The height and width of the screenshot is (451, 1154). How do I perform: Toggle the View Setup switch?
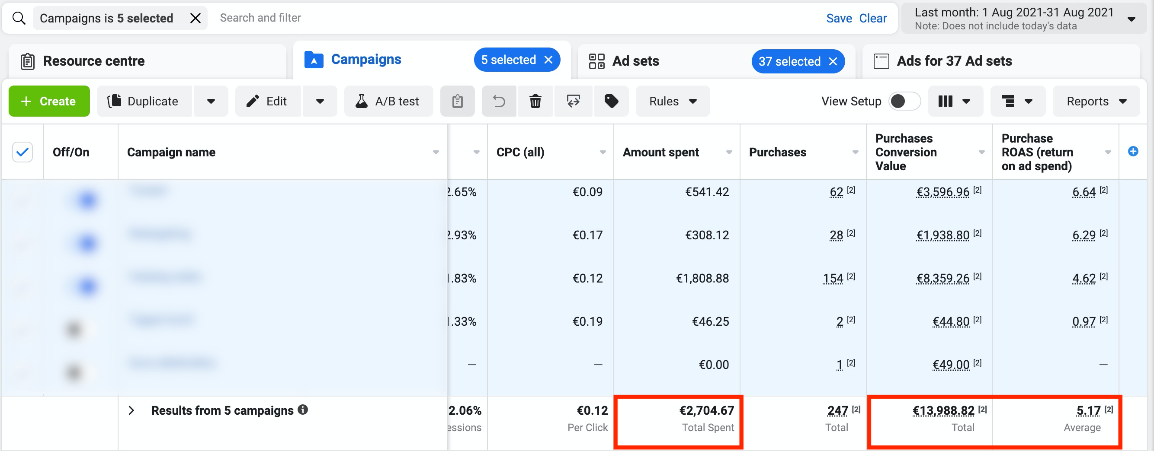tap(904, 101)
